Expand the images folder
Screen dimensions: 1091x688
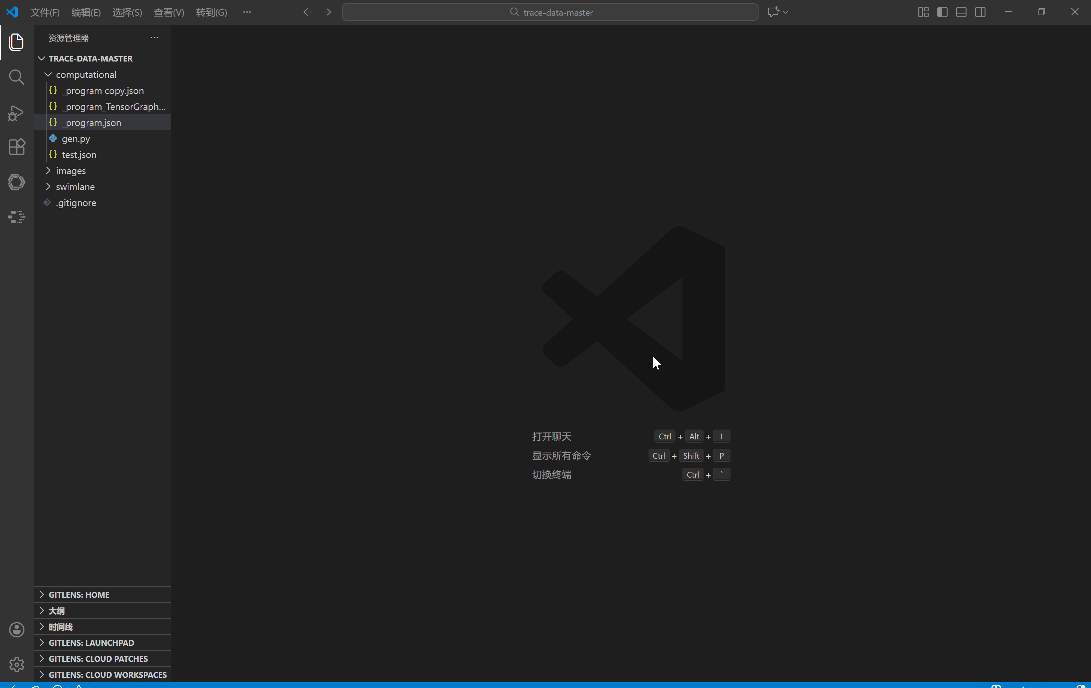click(71, 171)
